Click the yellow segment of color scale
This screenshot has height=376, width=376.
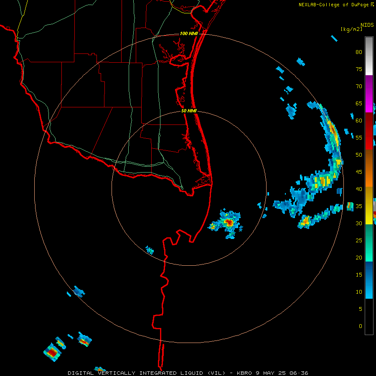tap(369, 206)
